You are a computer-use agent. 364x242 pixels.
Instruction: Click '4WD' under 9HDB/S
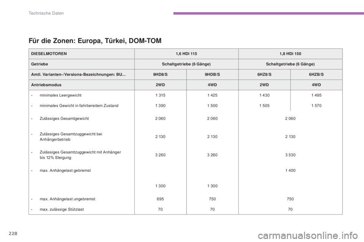coord(212,85)
